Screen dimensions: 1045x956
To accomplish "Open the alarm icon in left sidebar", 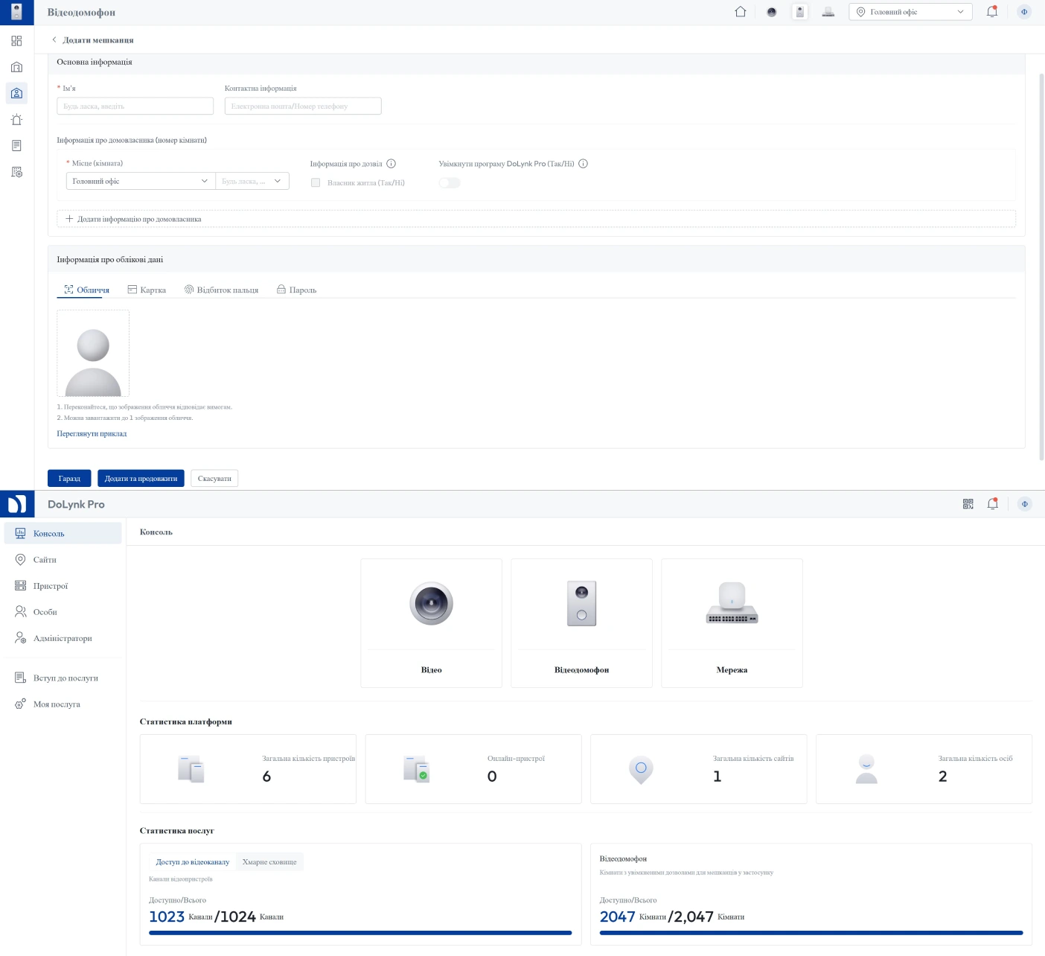I will (x=16, y=120).
